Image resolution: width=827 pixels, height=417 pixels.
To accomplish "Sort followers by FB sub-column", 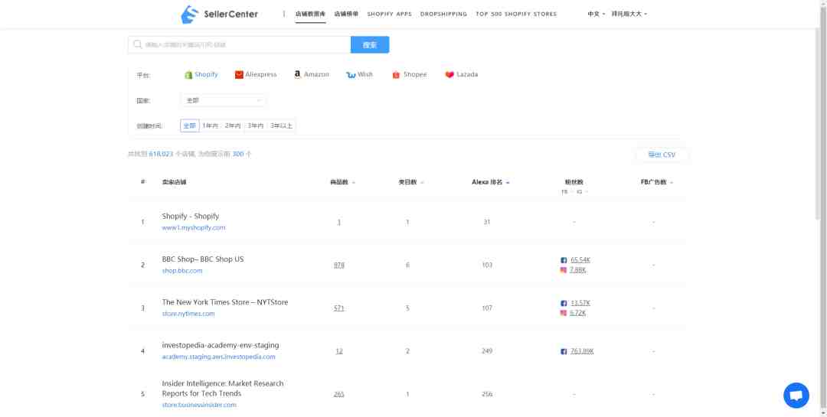I will 566,192.
